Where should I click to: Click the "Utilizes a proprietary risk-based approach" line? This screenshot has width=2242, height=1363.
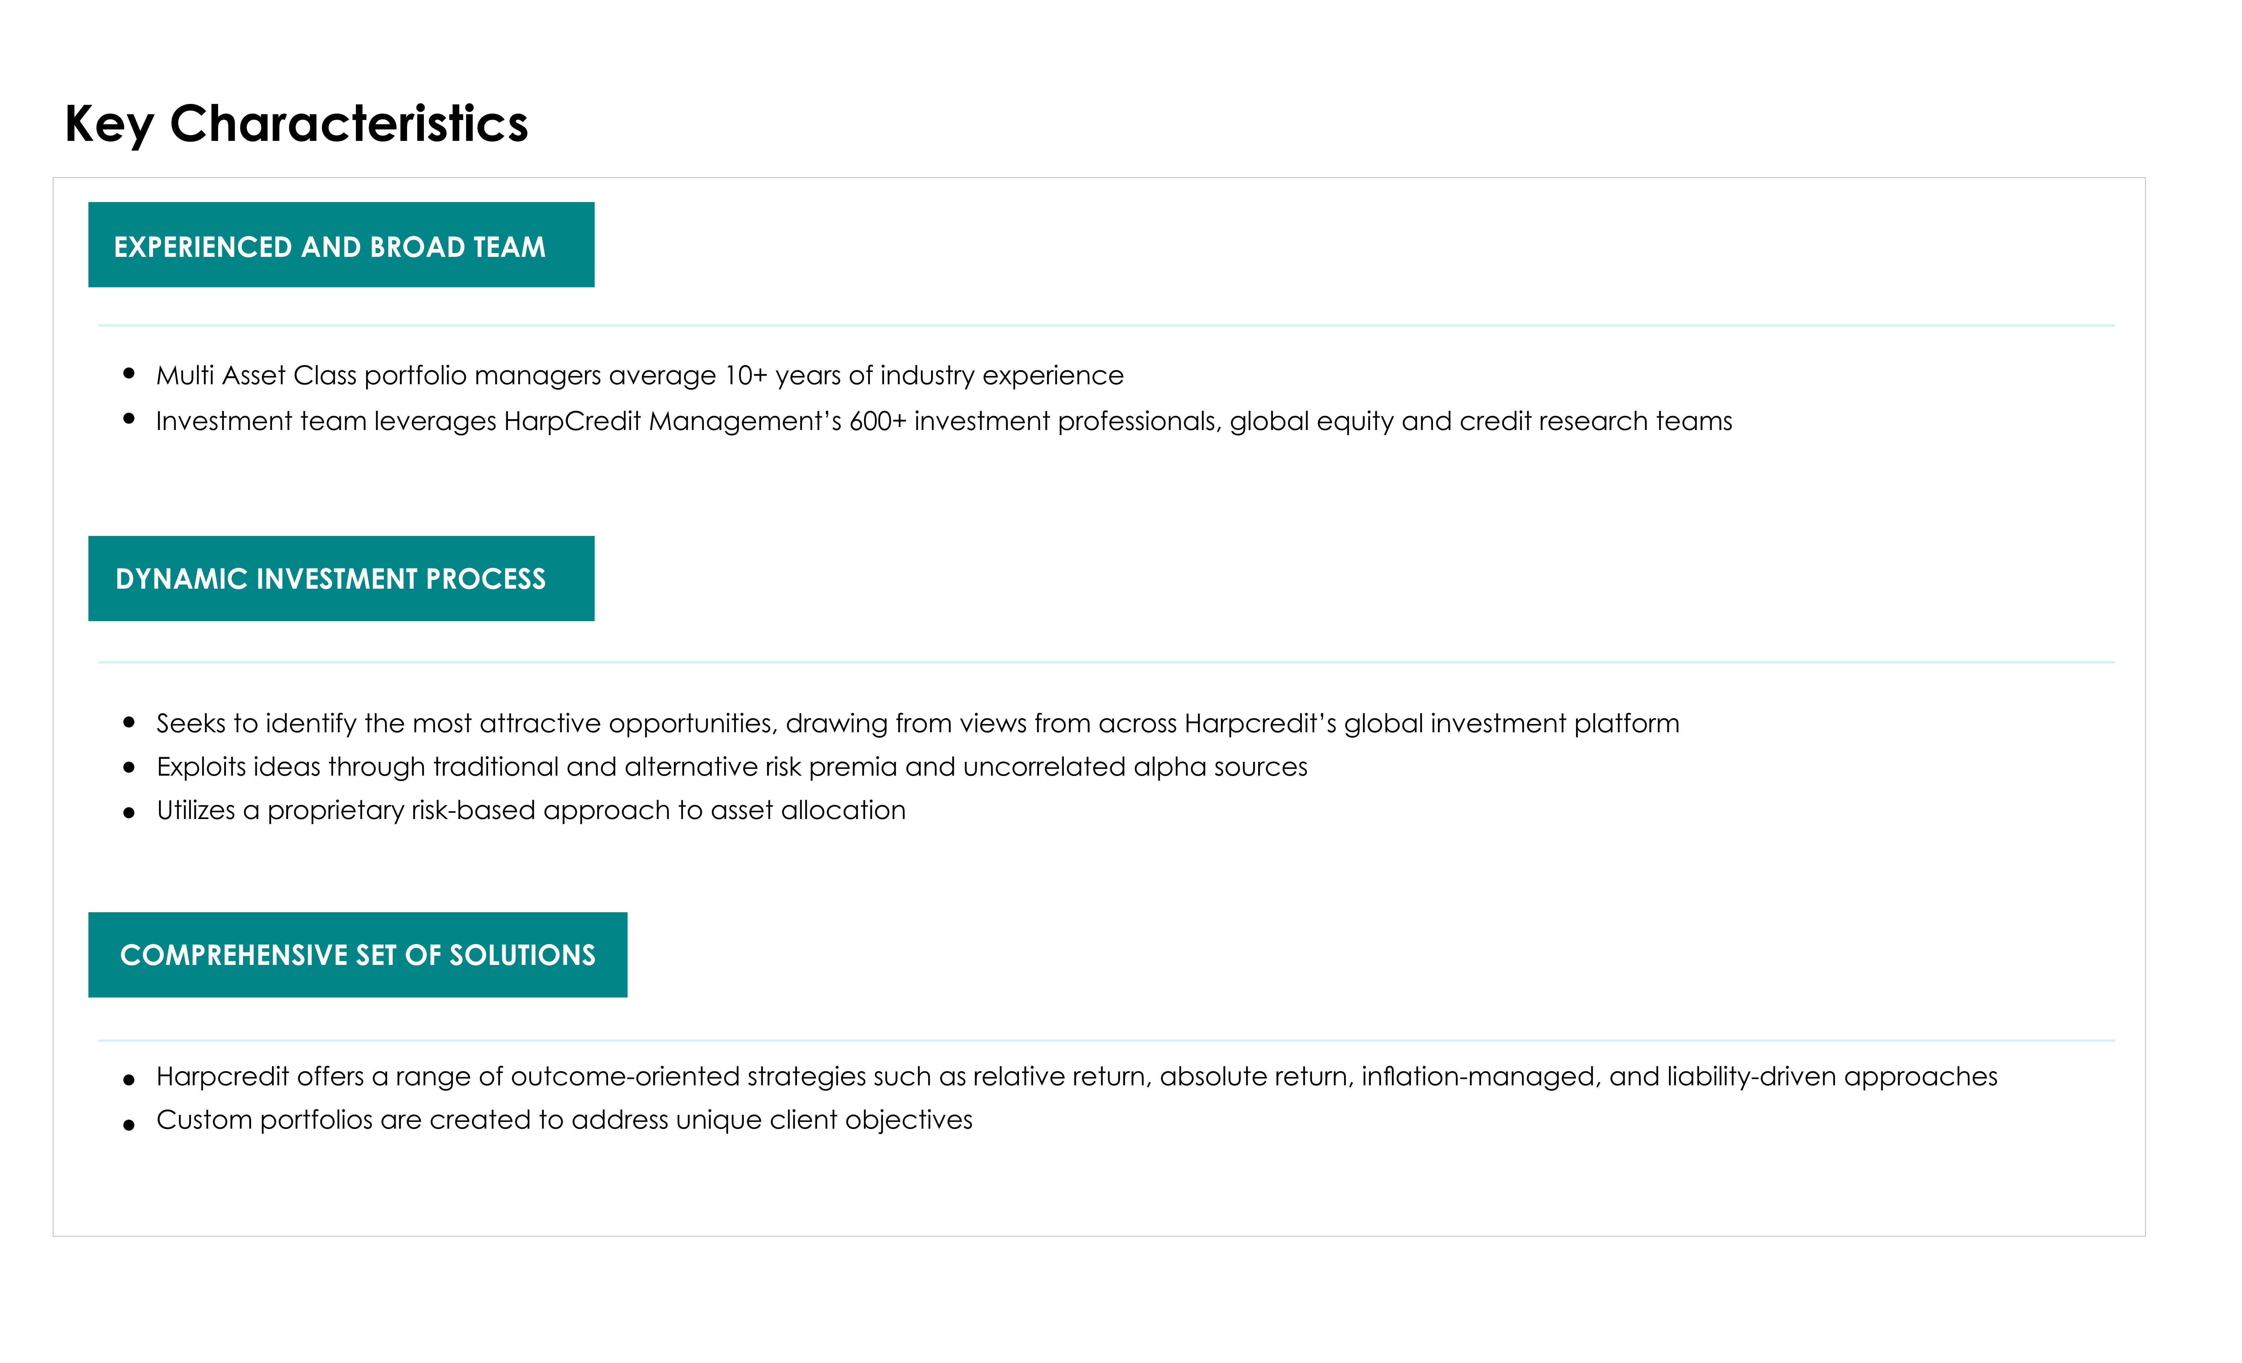[530, 810]
